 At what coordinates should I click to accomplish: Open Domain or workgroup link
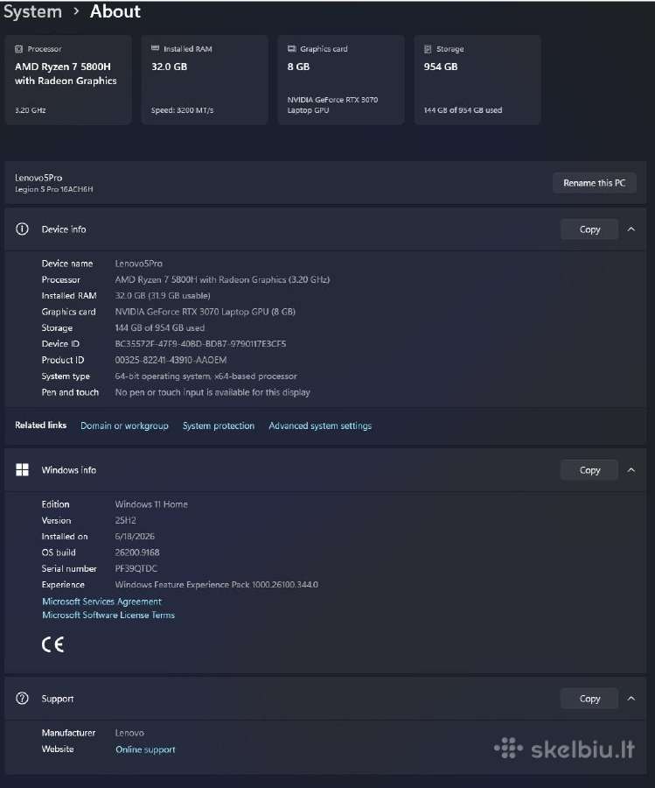(x=124, y=426)
